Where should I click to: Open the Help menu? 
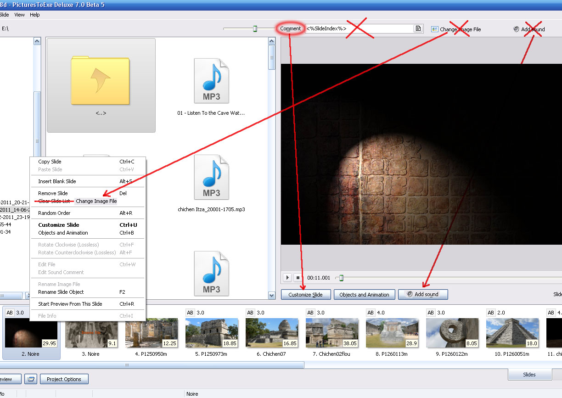coord(35,15)
